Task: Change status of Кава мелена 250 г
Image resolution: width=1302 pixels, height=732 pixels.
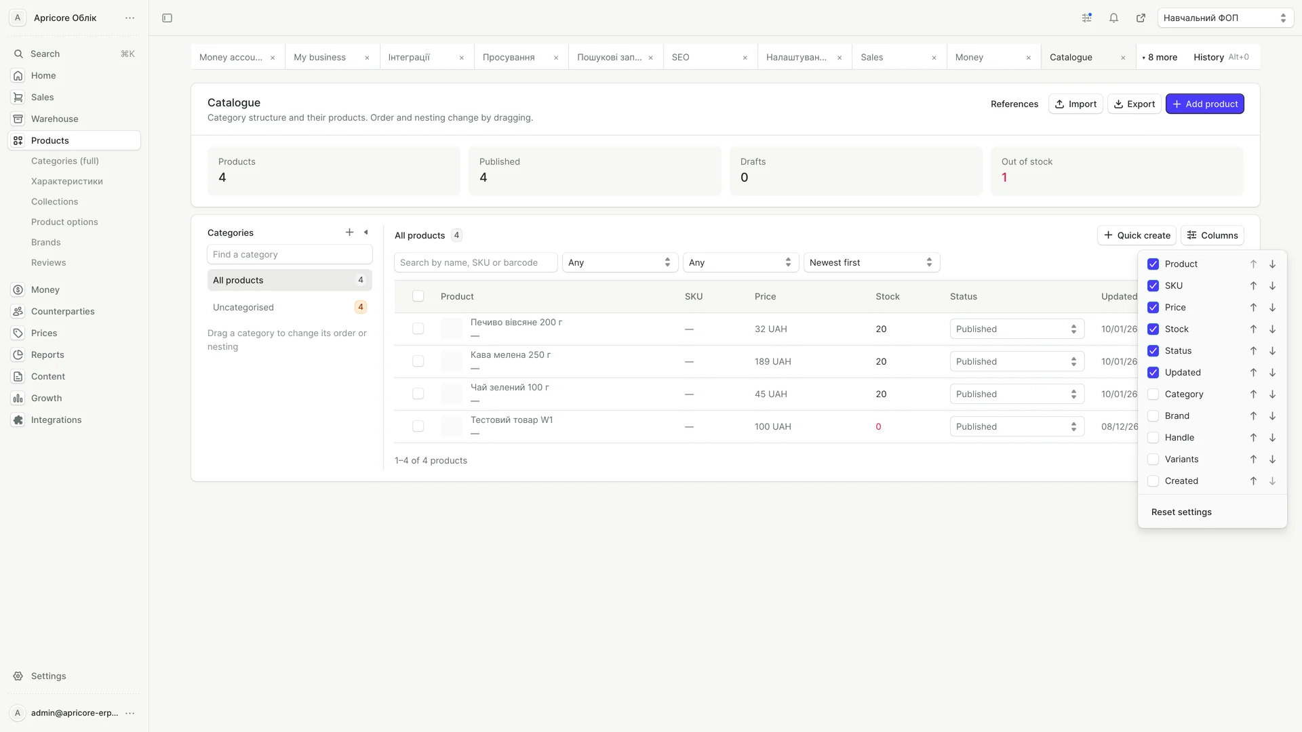Action: pos(1017,361)
